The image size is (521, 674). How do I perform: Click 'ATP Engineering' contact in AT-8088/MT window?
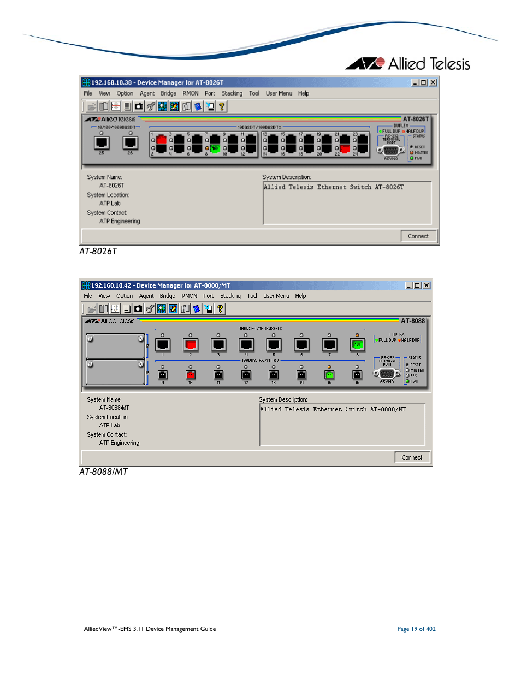(x=119, y=443)
